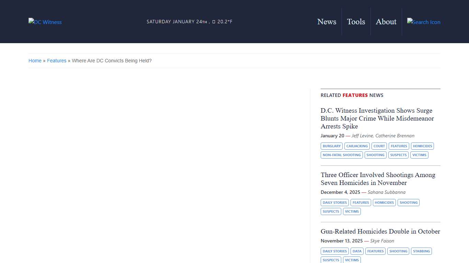Select the BURGLARY tag
469x263 pixels.
(x=332, y=146)
